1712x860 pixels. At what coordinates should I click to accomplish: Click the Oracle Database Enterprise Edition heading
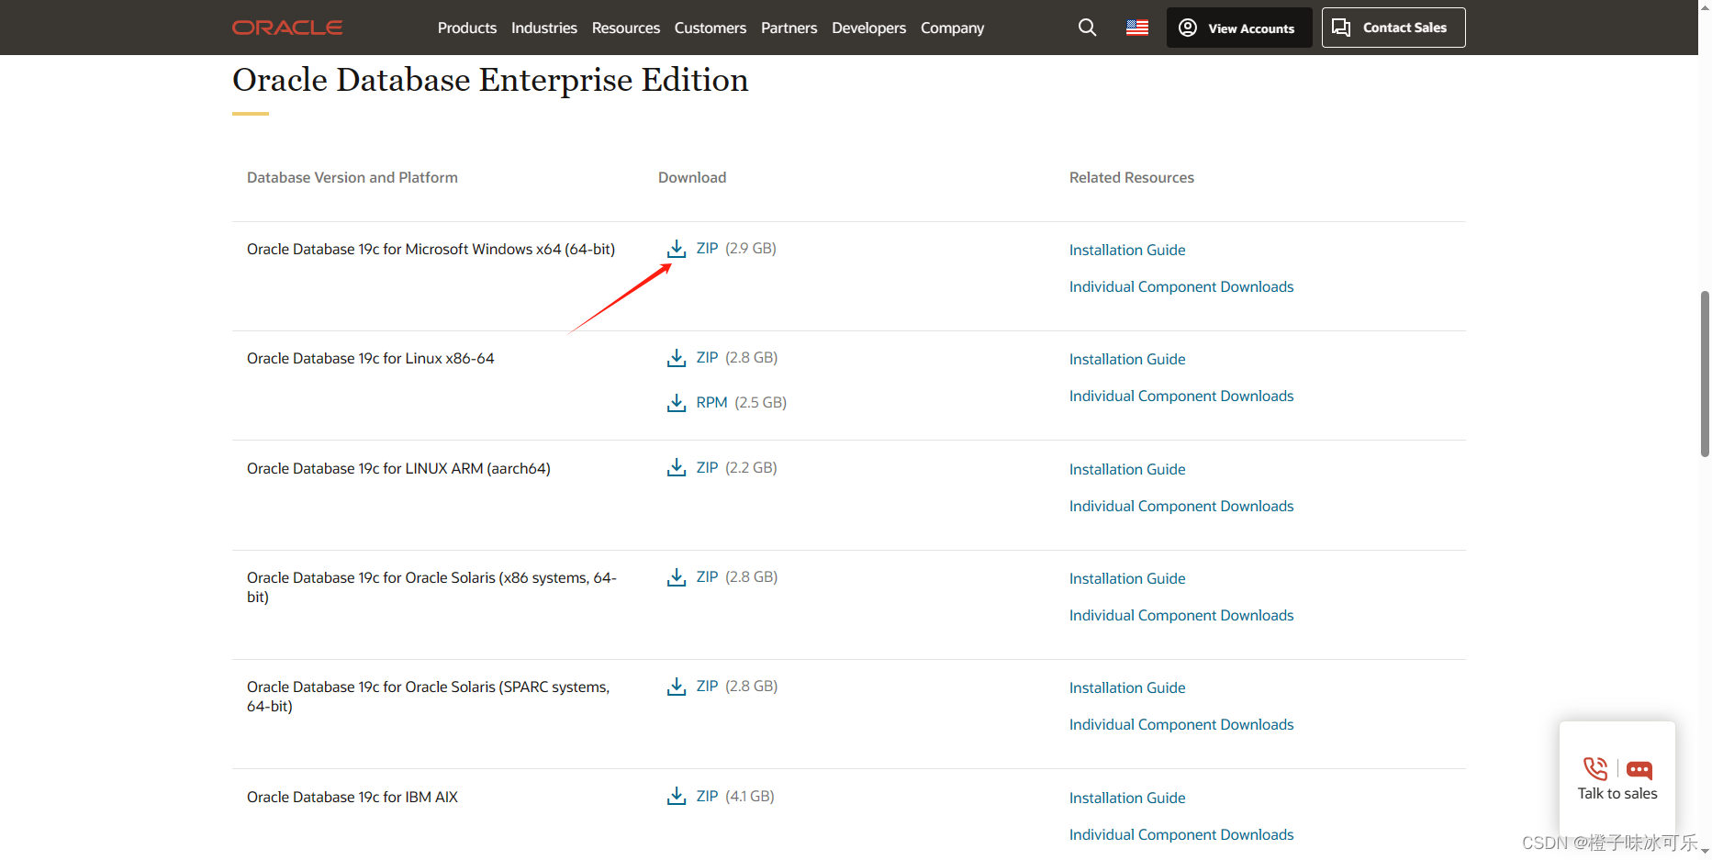(490, 81)
